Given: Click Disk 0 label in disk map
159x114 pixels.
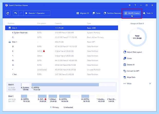Looking at the screenshot, I should [x=11, y=84].
